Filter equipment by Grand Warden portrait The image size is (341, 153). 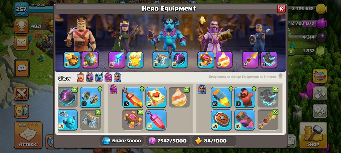pyautogui.click(x=108, y=77)
